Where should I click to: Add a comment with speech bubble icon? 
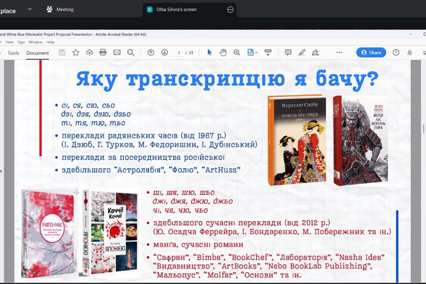point(288,53)
